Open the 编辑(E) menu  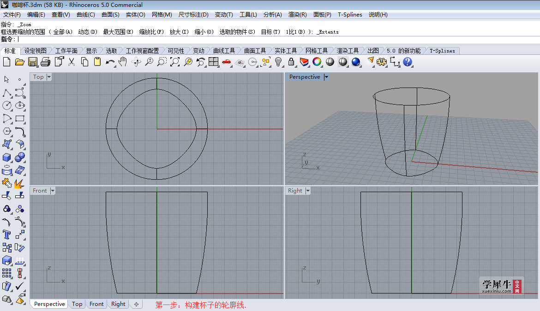coord(36,14)
